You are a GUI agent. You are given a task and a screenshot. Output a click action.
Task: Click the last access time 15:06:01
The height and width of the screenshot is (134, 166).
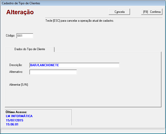pyautogui.click(x=12, y=124)
